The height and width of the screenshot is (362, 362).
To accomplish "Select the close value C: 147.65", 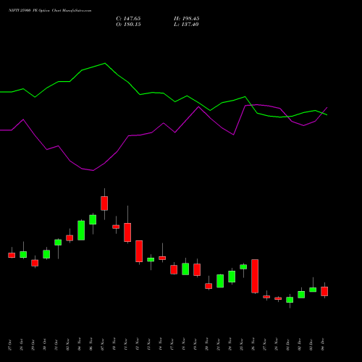I will tap(128, 19).
